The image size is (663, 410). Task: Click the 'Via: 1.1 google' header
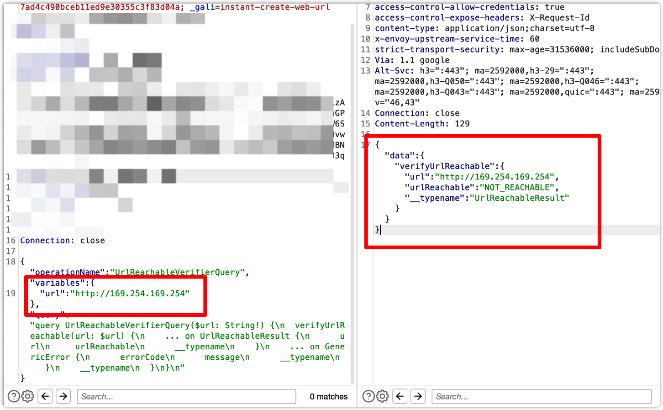412,60
